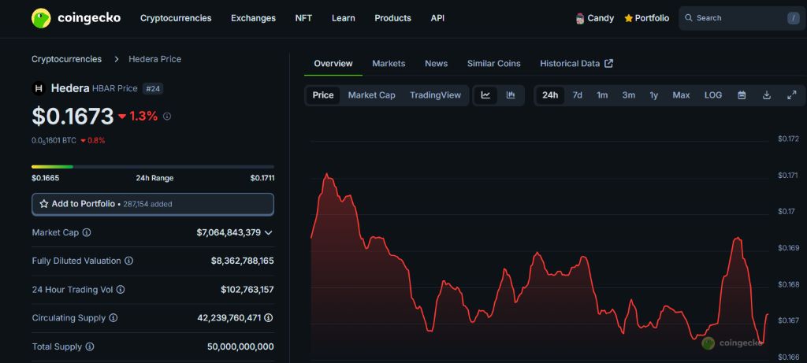Show Circulating Supply info tooltip
Viewport: 807px width, 363px height.
tap(113, 318)
